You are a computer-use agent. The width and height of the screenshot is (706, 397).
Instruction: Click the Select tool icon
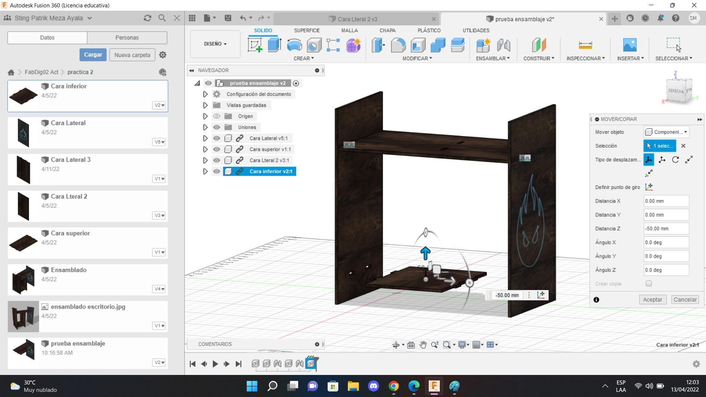(674, 44)
